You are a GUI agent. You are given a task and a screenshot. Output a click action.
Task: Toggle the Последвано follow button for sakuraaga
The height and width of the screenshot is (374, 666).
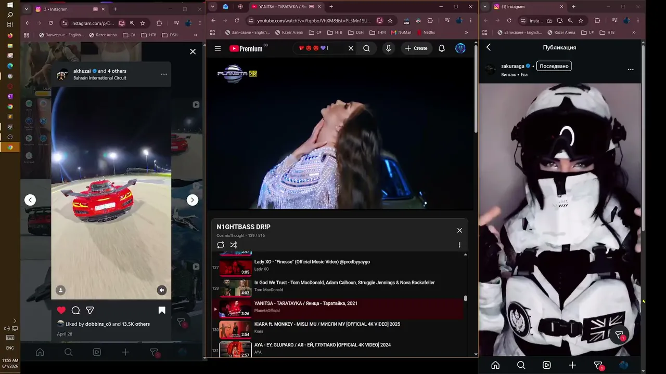click(554, 66)
